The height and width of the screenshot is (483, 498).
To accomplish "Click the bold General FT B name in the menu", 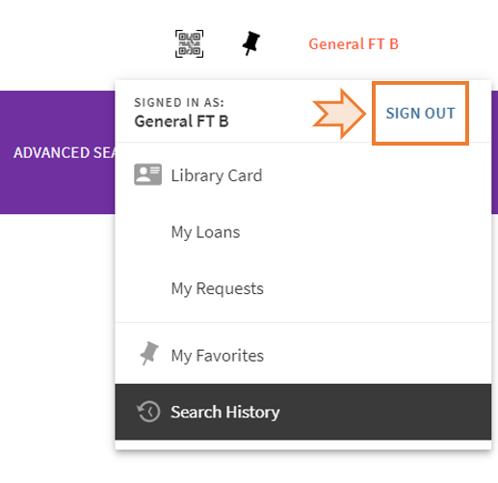I will coord(181,121).
